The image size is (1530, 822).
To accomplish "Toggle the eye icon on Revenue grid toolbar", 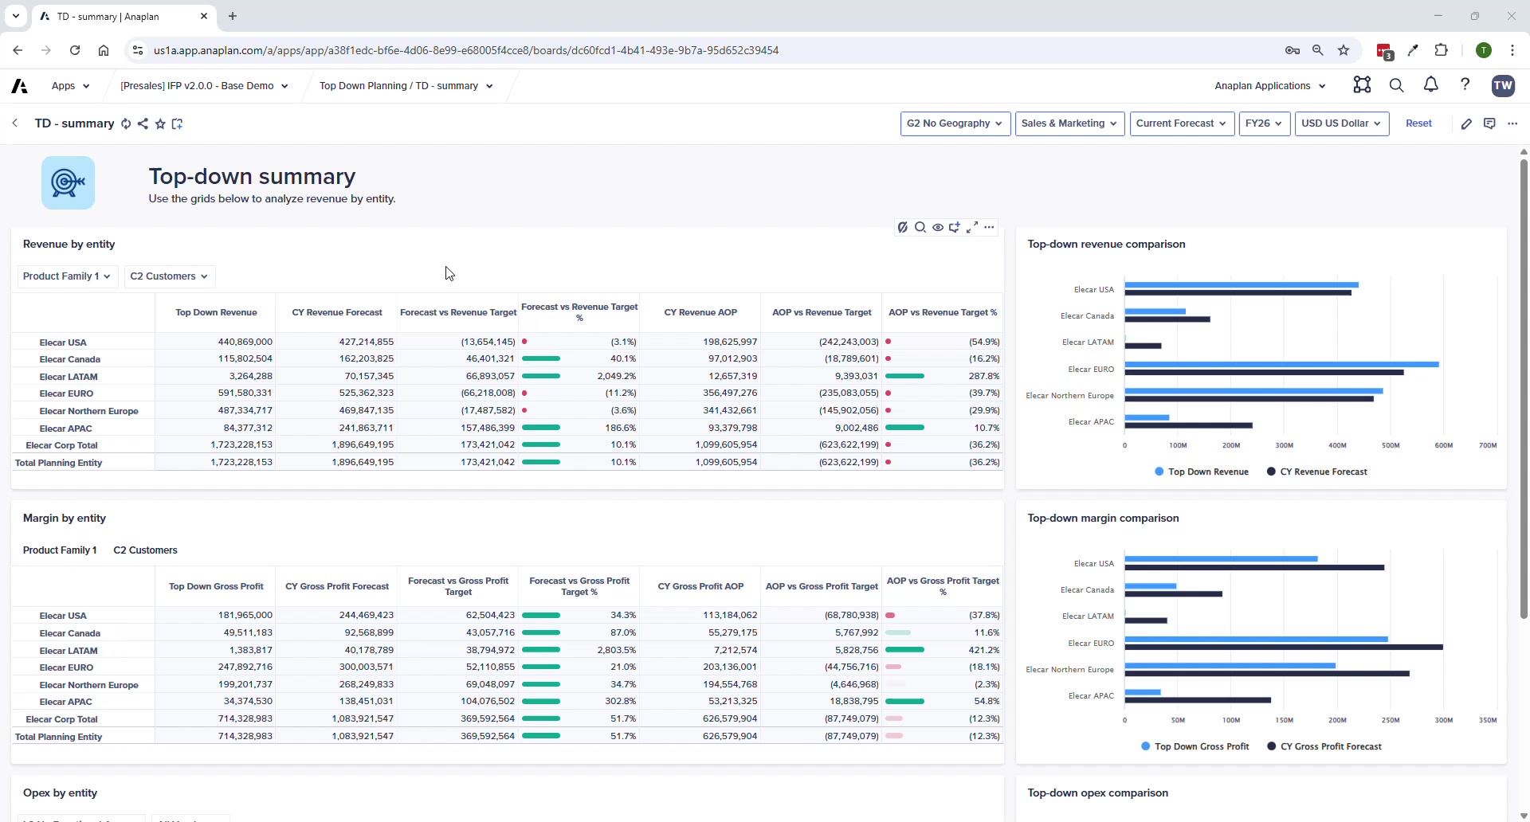I will tap(938, 228).
